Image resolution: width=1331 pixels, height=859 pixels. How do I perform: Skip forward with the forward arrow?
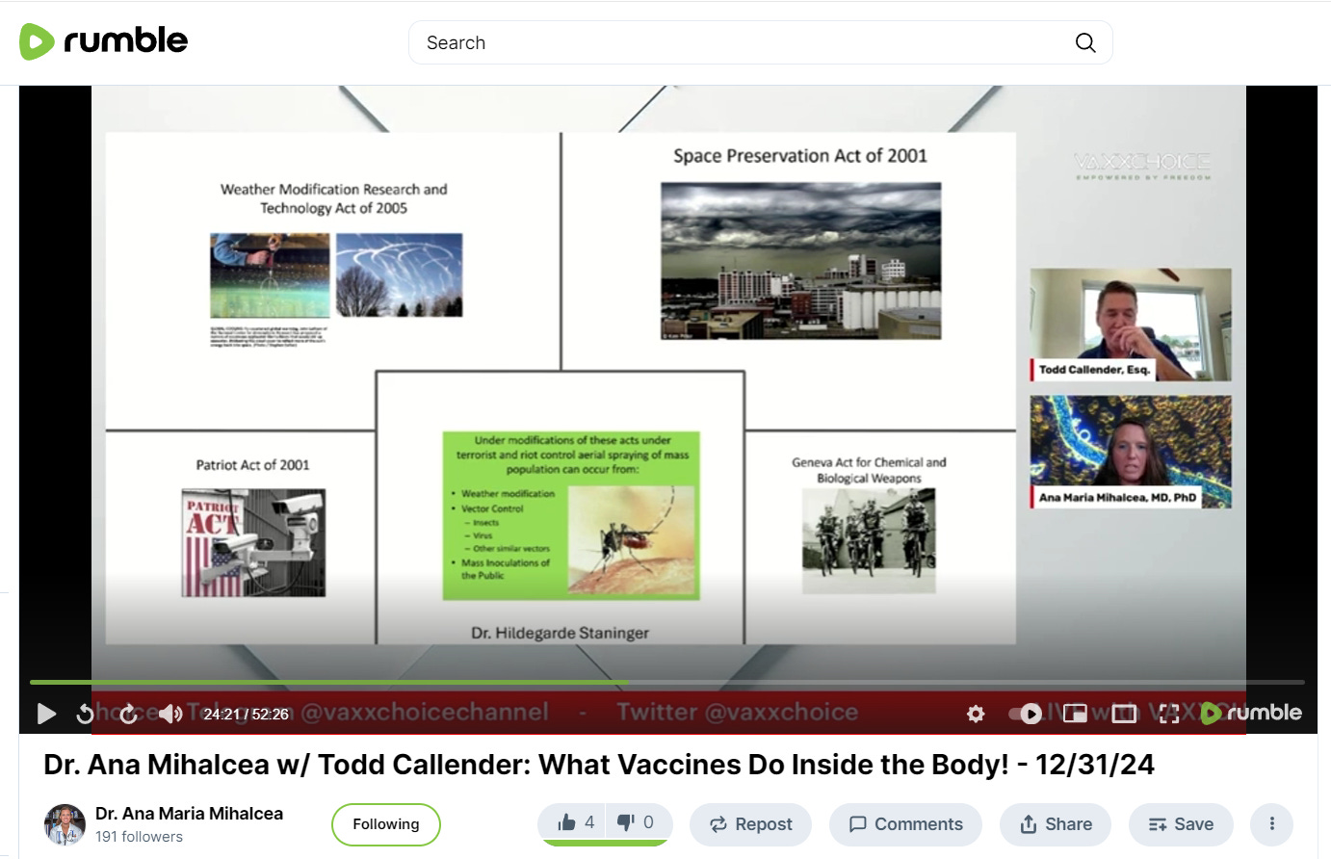129,714
